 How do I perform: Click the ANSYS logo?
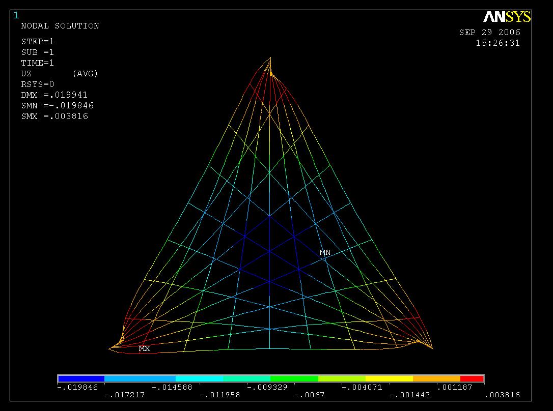(x=507, y=17)
